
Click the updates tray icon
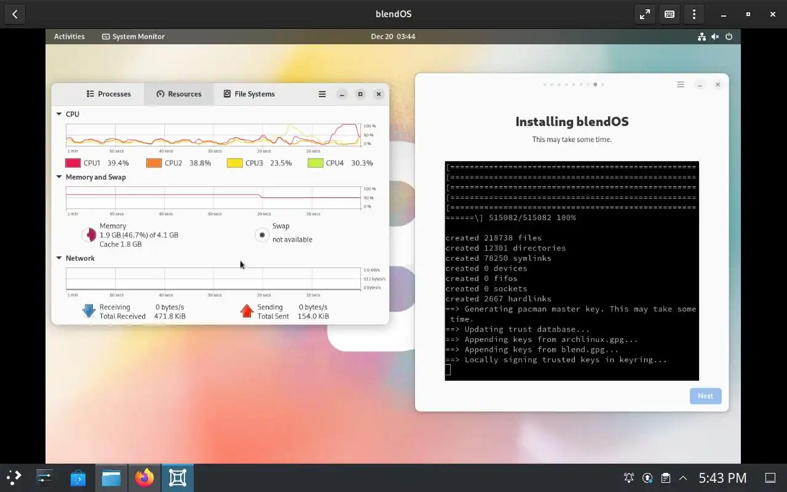coord(647,478)
